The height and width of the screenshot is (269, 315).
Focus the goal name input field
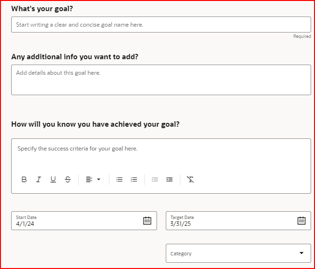point(161,24)
